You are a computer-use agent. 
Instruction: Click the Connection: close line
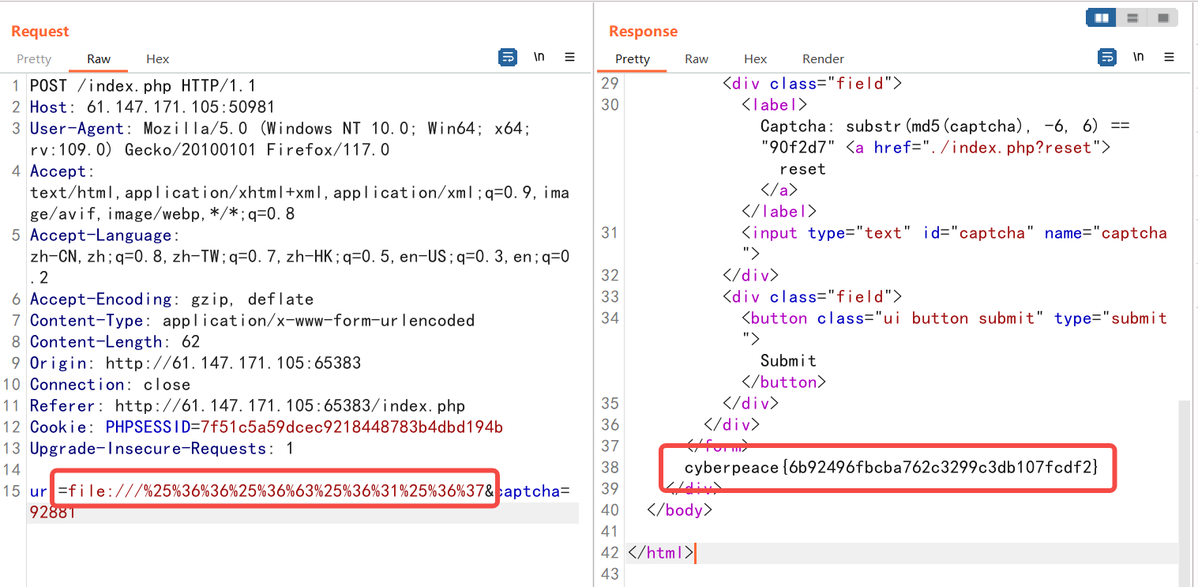point(110,385)
